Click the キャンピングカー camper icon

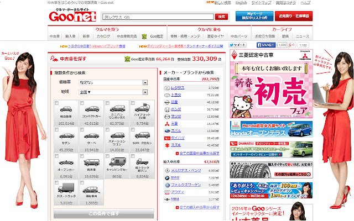[117, 162]
